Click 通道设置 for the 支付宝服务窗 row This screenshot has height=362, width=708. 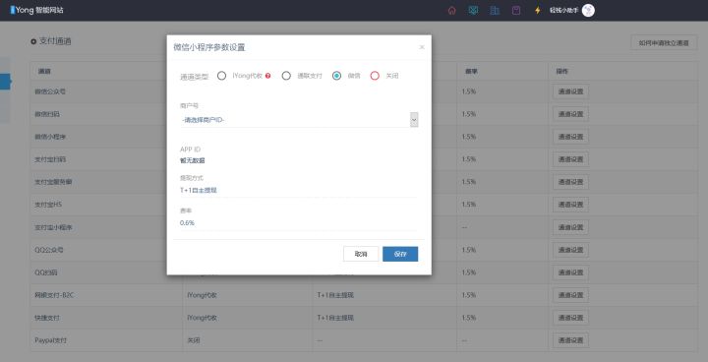click(570, 182)
